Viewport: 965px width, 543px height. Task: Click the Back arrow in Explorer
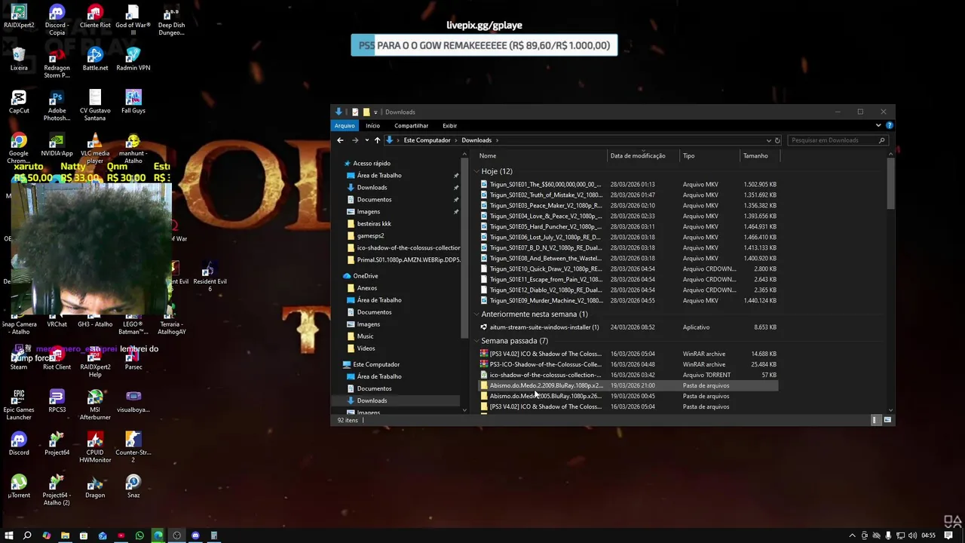coord(340,140)
